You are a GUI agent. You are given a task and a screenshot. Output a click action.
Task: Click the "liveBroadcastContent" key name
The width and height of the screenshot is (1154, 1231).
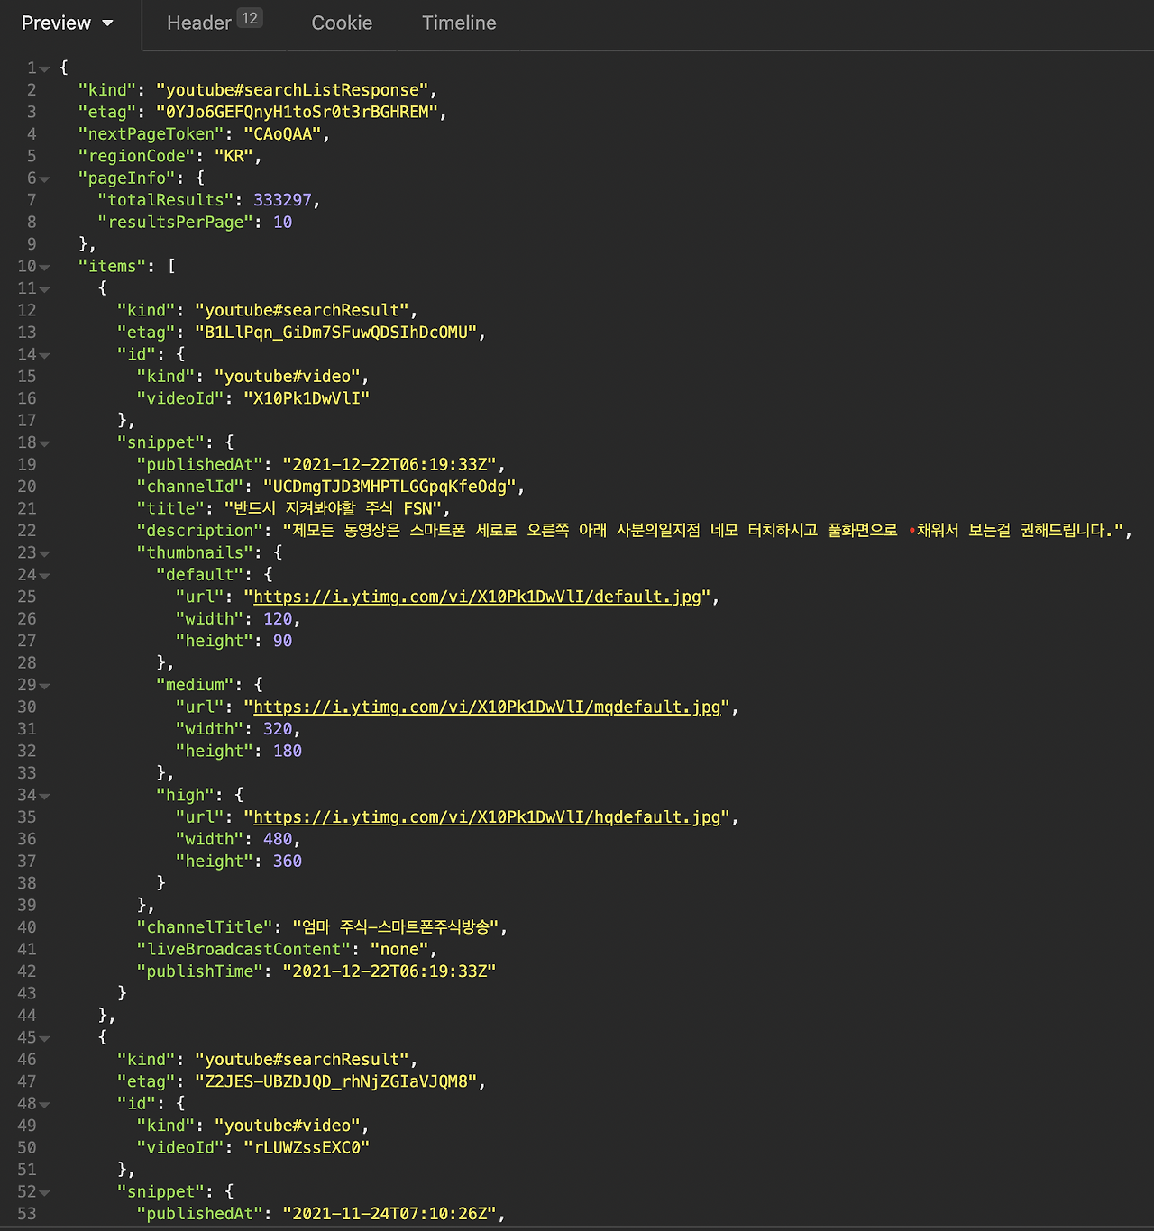[x=243, y=950]
